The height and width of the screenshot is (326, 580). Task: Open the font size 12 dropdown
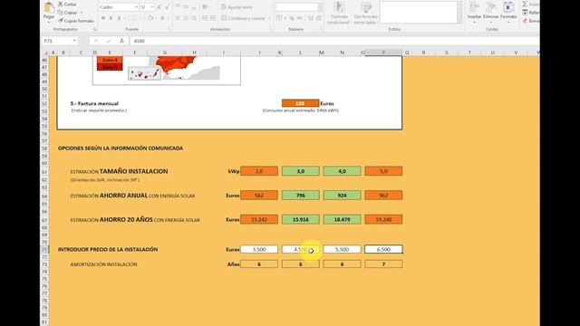151,7
